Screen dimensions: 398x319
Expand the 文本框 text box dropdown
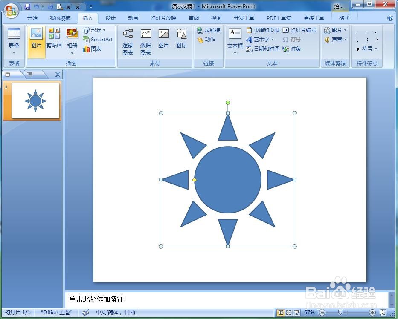click(235, 53)
